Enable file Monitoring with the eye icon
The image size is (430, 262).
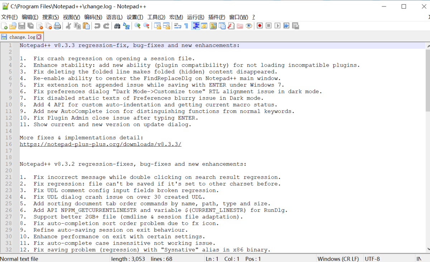click(x=249, y=25)
